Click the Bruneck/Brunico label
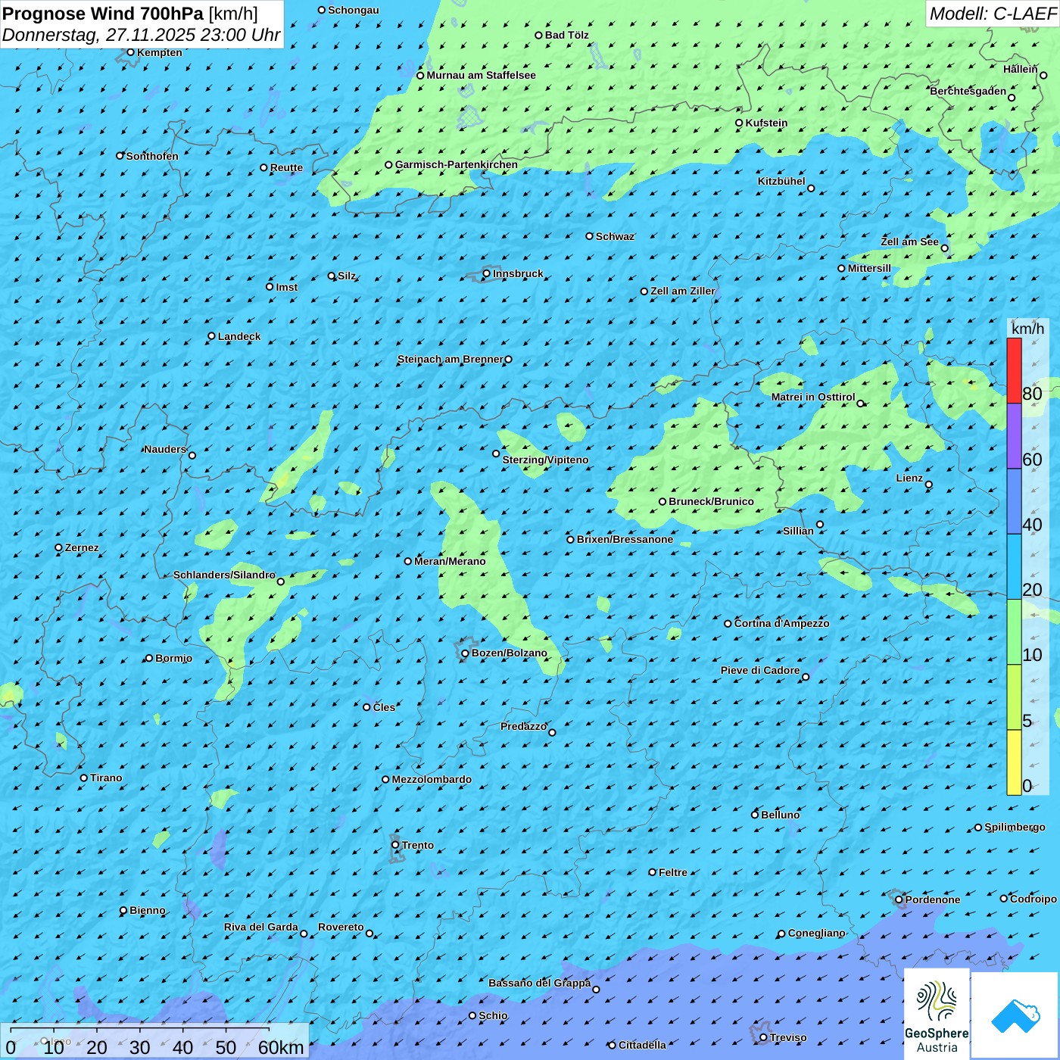 point(711,501)
